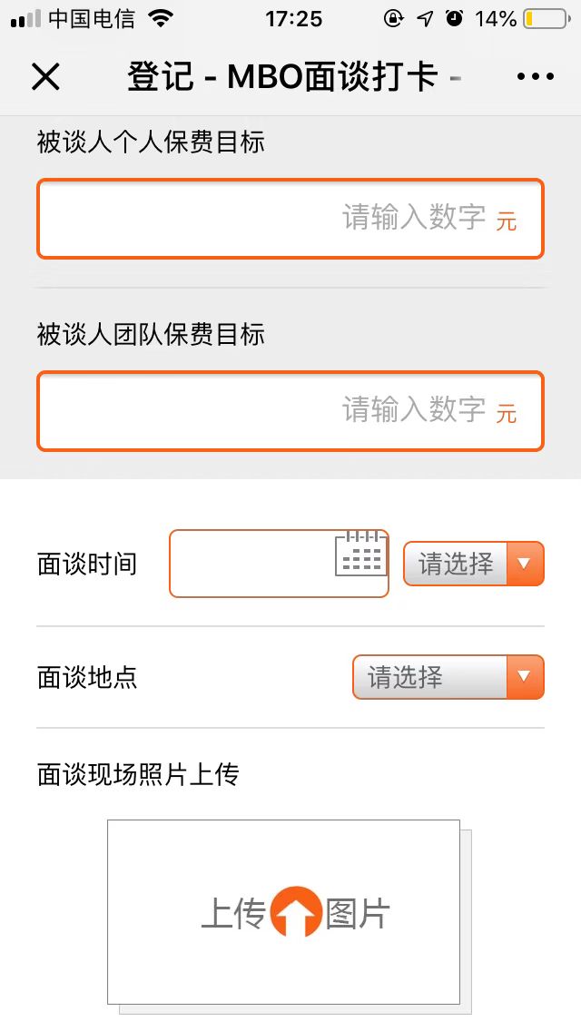Image resolution: width=581 pixels, height=1031 pixels.
Task: Tap the battery indicator icon
Action: pos(546,19)
